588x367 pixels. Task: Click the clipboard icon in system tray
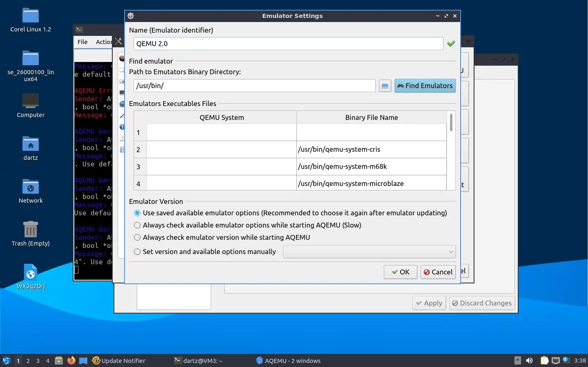pyautogui.click(x=544, y=360)
